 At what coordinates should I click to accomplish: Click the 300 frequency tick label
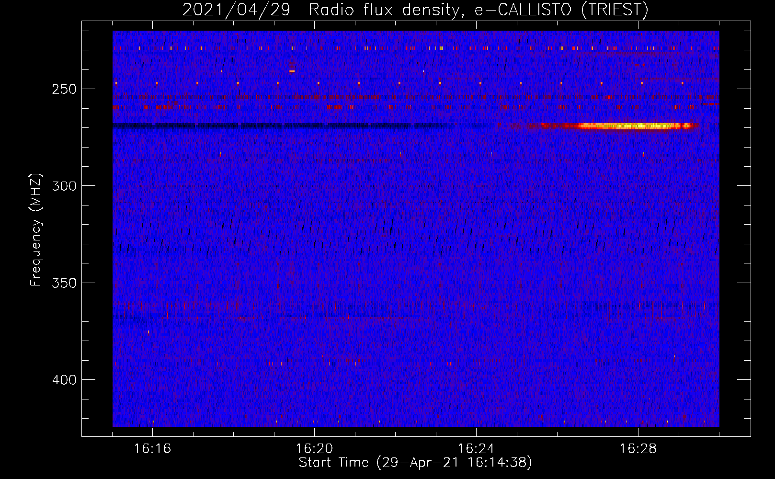point(64,186)
